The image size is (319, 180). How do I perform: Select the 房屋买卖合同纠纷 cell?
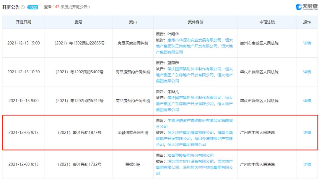pyautogui.click(x=133, y=43)
